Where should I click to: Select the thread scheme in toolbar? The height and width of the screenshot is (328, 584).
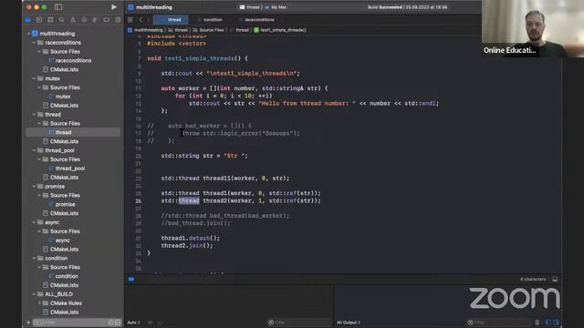pyautogui.click(x=250, y=7)
